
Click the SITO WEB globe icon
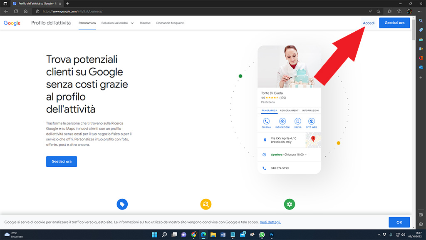(x=311, y=121)
